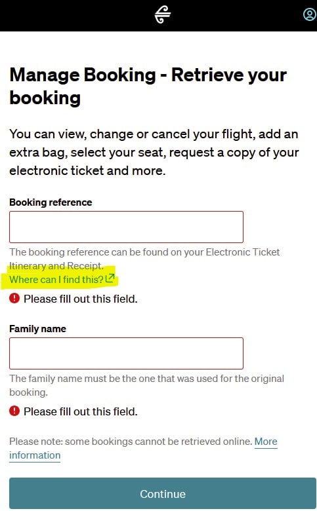This screenshot has width=317, height=511.
Task: Click the Continue button
Action: (163, 493)
